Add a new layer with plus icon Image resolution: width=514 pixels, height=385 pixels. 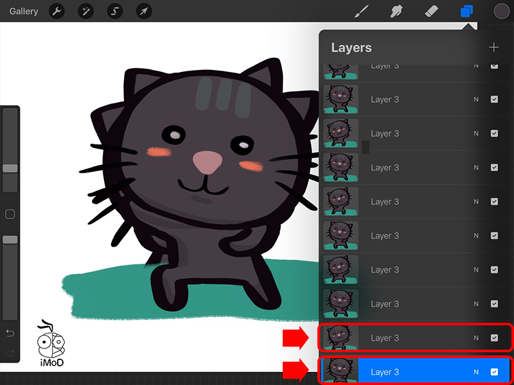click(x=493, y=47)
